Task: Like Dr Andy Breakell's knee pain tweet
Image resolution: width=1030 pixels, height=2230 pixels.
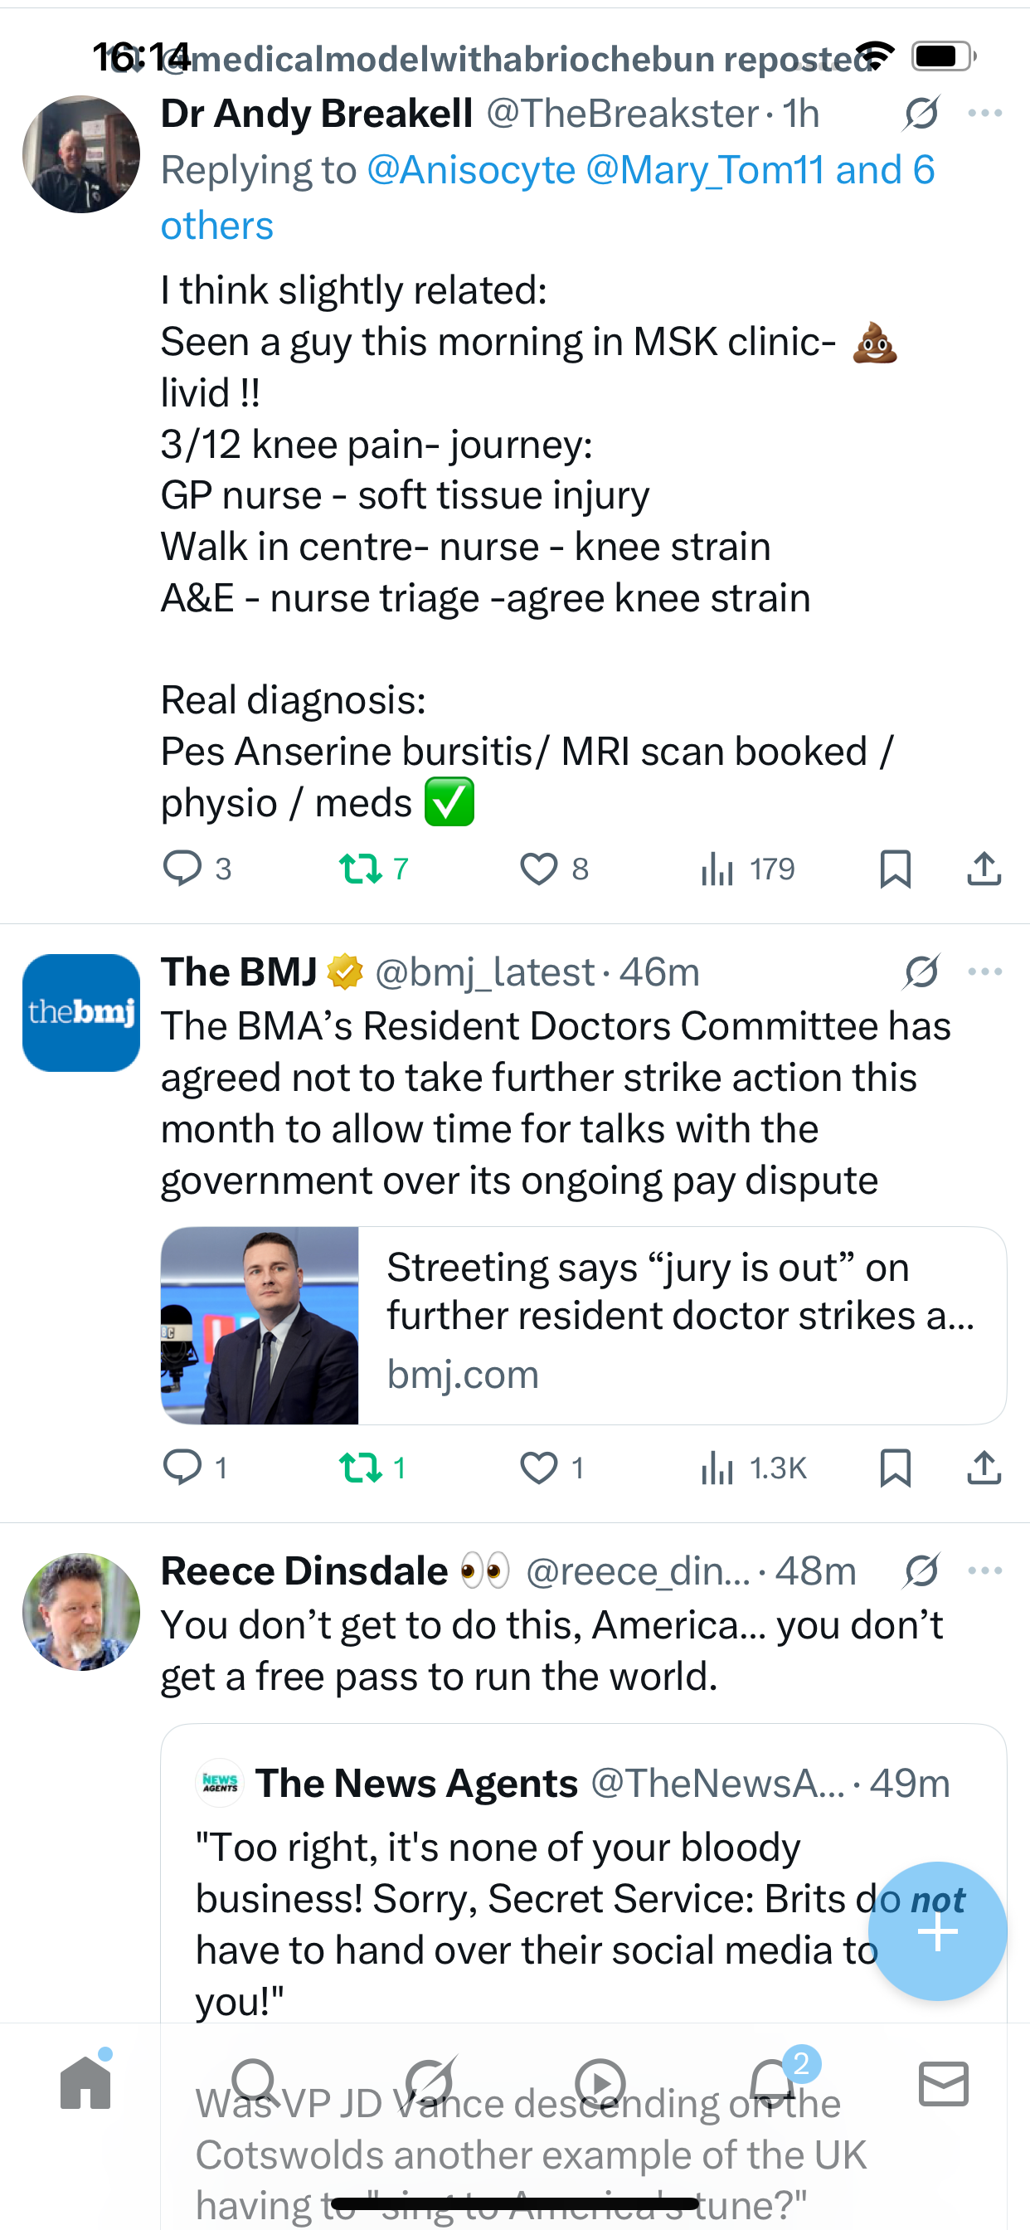Action: 538,869
